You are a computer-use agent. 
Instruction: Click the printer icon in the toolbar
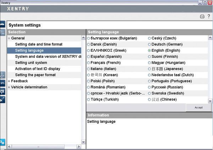coord(202,17)
